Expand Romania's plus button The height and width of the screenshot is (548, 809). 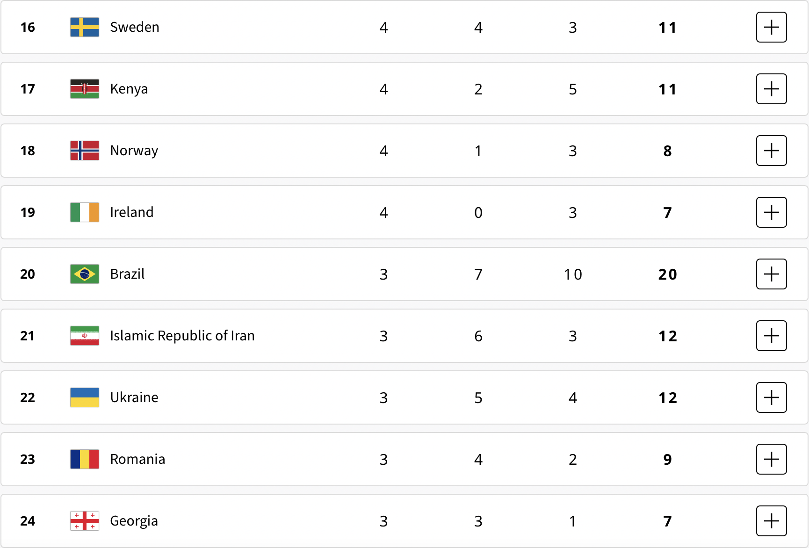click(x=771, y=459)
